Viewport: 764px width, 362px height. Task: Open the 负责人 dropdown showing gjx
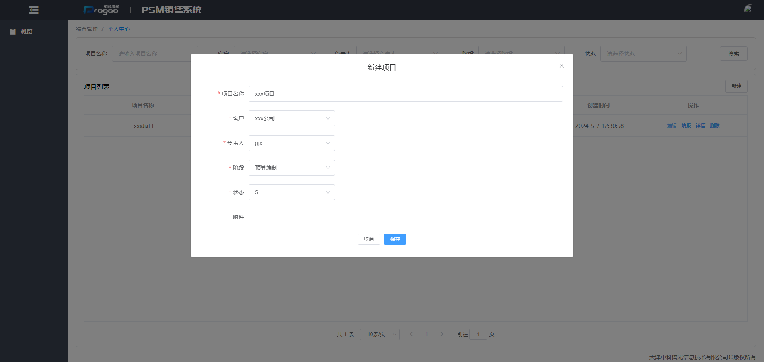click(x=291, y=143)
